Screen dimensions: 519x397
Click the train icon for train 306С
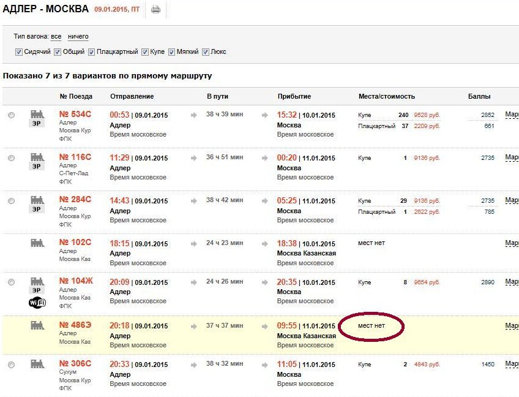tap(37, 364)
